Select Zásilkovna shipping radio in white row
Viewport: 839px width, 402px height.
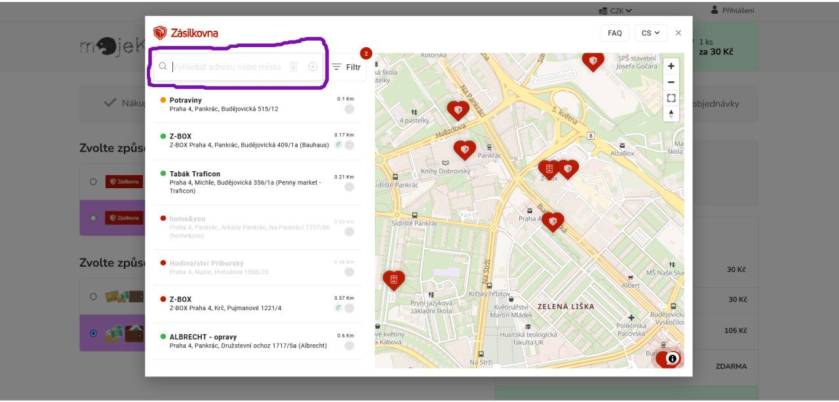[x=93, y=182]
